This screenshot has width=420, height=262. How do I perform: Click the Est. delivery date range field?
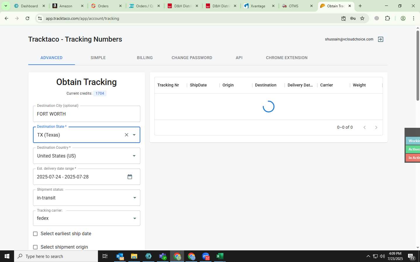tap(87, 177)
